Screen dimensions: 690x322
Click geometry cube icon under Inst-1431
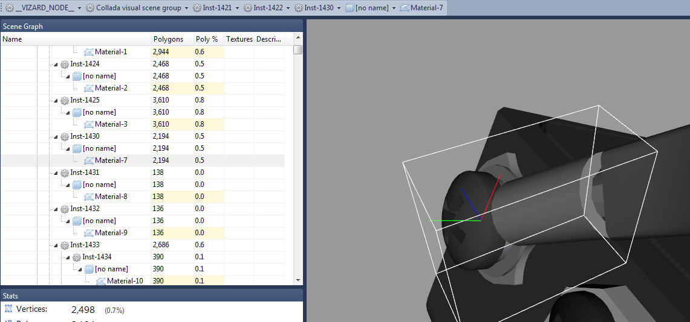click(77, 185)
